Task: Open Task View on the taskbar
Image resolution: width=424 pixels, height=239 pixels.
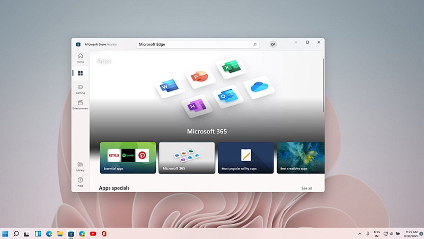Action: click(x=26, y=234)
